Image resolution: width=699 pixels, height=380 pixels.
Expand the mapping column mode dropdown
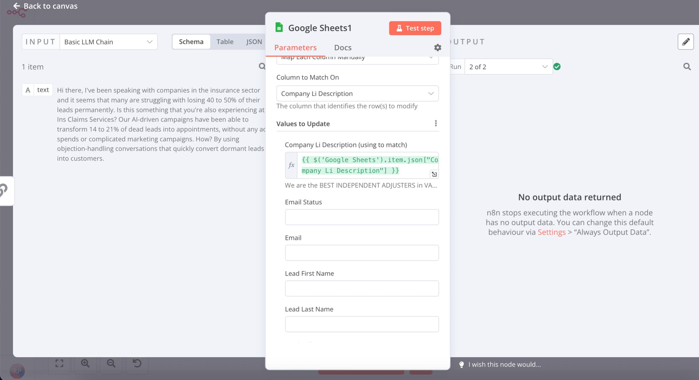(x=358, y=59)
